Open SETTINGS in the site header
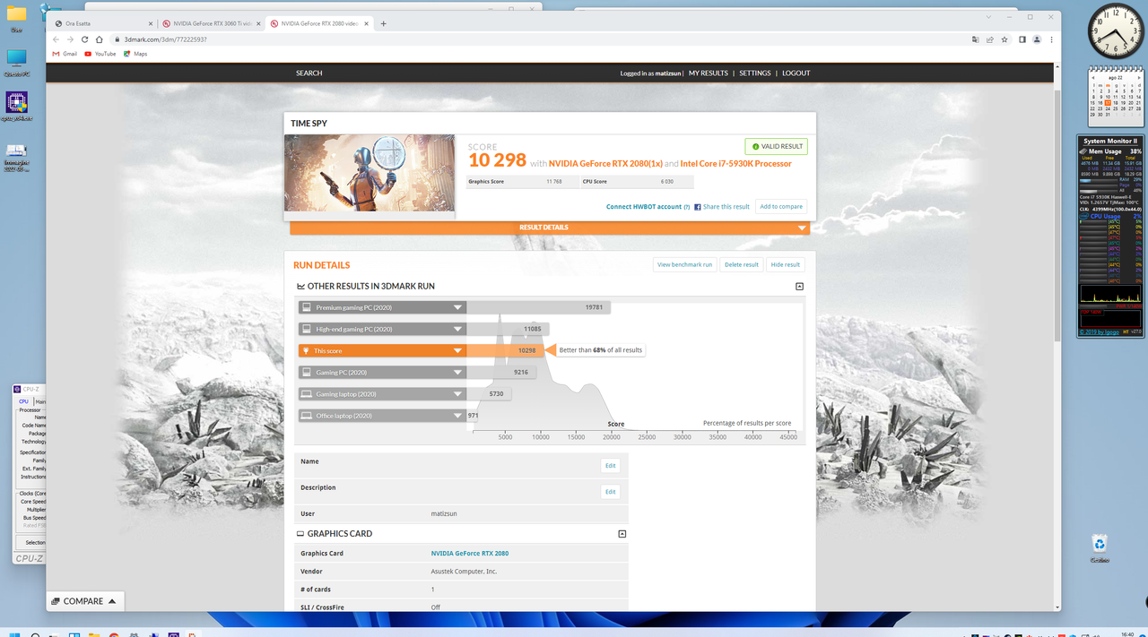Viewport: 1148px width, 637px height. point(755,73)
